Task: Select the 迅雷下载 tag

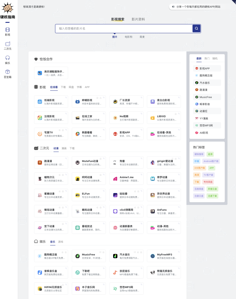Action: (212, 196)
